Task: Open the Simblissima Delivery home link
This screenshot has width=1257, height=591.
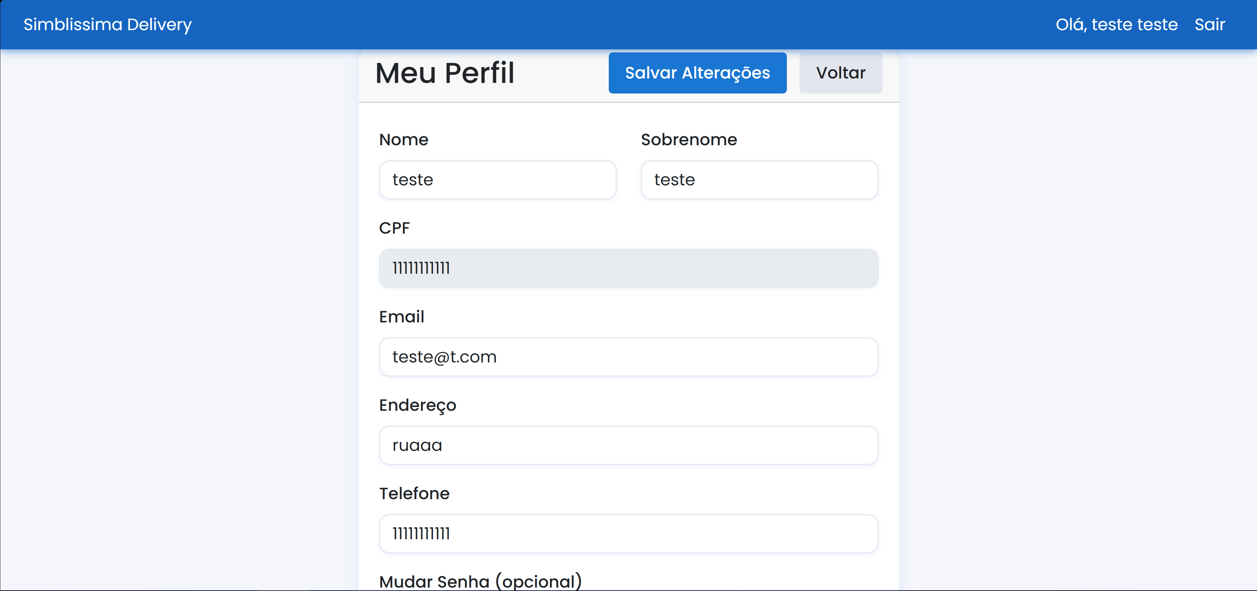Action: pos(107,24)
